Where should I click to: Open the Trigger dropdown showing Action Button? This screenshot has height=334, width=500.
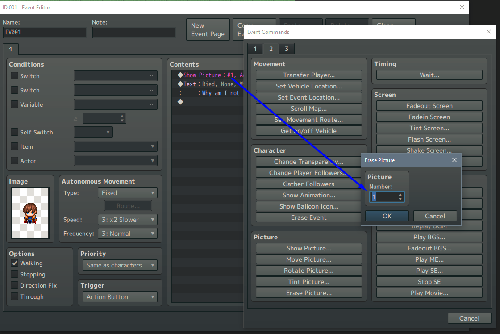(120, 297)
